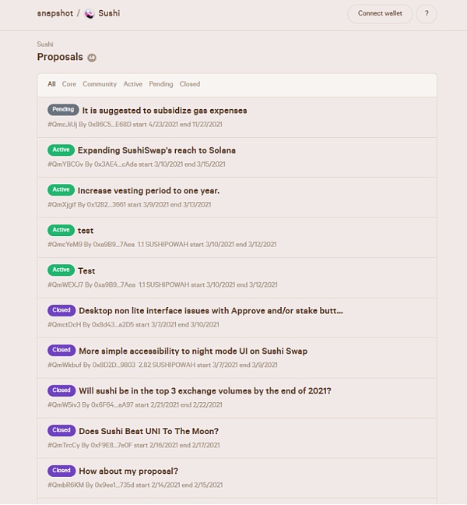467x505 pixels.
Task: Click the Sushi logo icon in header
Action: pyautogui.click(x=90, y=14)
